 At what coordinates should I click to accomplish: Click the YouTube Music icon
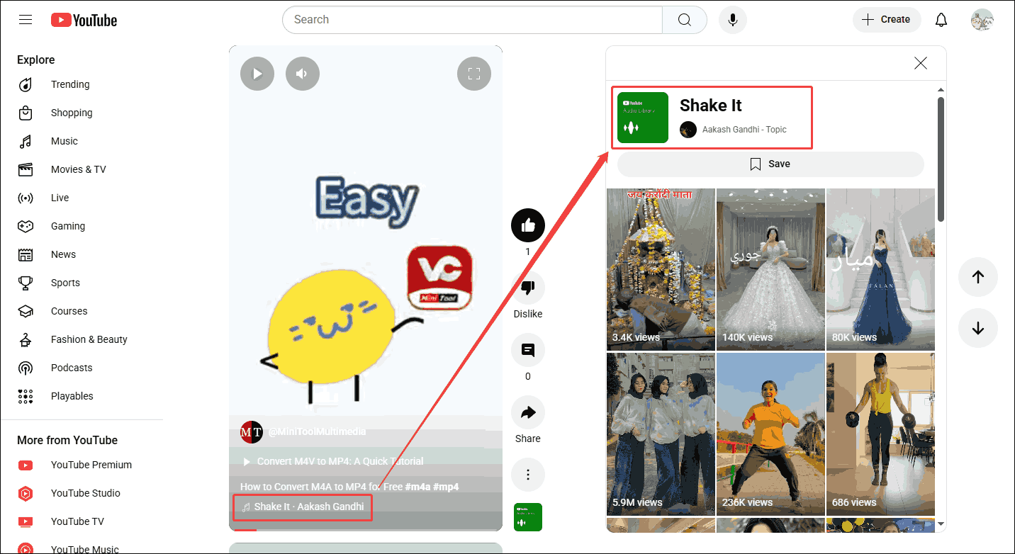[x=26, y=549]
